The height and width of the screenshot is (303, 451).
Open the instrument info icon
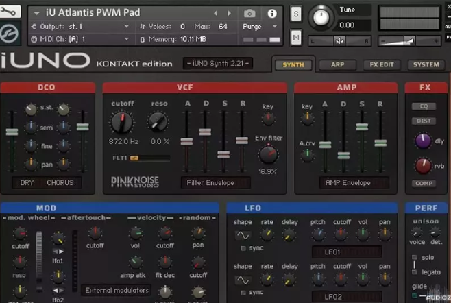click(x=272, y=13)
